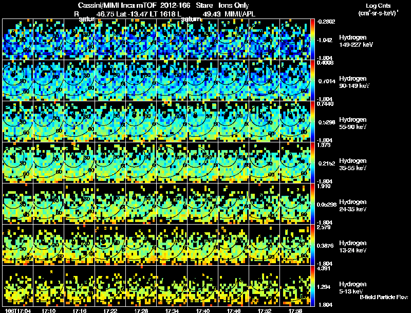The width and height of the screenshot is (411, 313).
Task: Open the 149-227 keV image panel at 17:04
Action: click(17, 39)
